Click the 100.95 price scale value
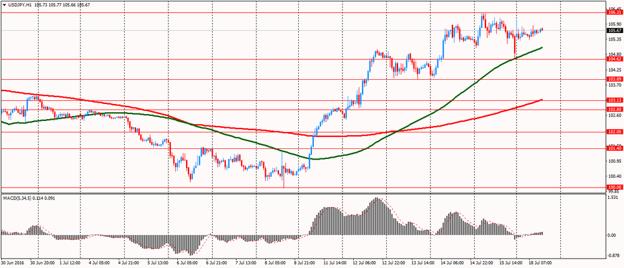Screen dimensions: 624x268 [x=615, y=161]
